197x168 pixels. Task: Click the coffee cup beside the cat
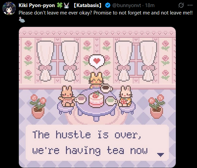click(106, 88)
